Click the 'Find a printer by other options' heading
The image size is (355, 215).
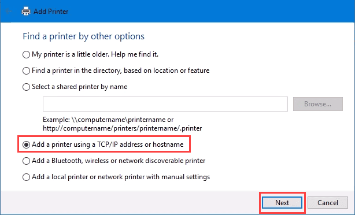click(x=83, y=36)
